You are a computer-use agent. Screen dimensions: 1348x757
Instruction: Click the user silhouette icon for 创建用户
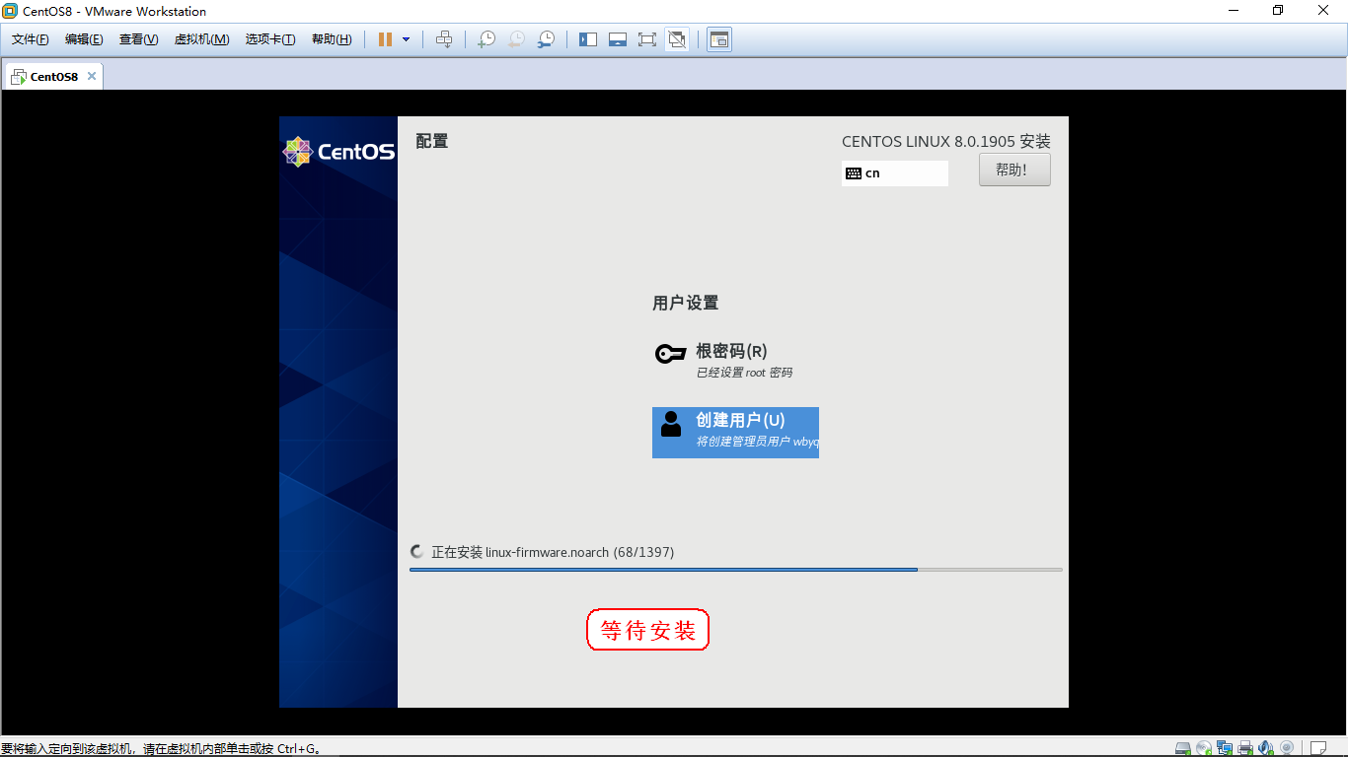coord(671,425)
